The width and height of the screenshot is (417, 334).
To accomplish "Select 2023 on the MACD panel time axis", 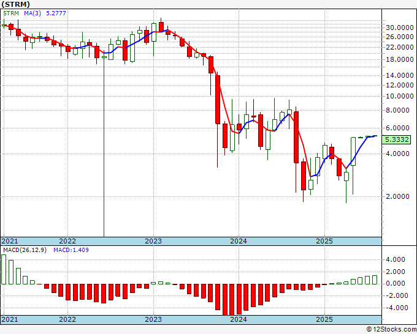I will [153, 319].
